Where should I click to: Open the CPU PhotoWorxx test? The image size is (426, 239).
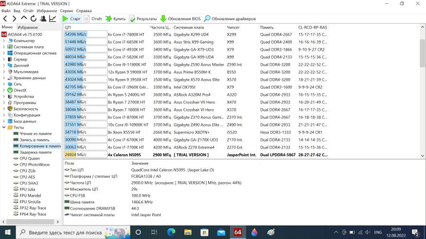click(32, 165)
